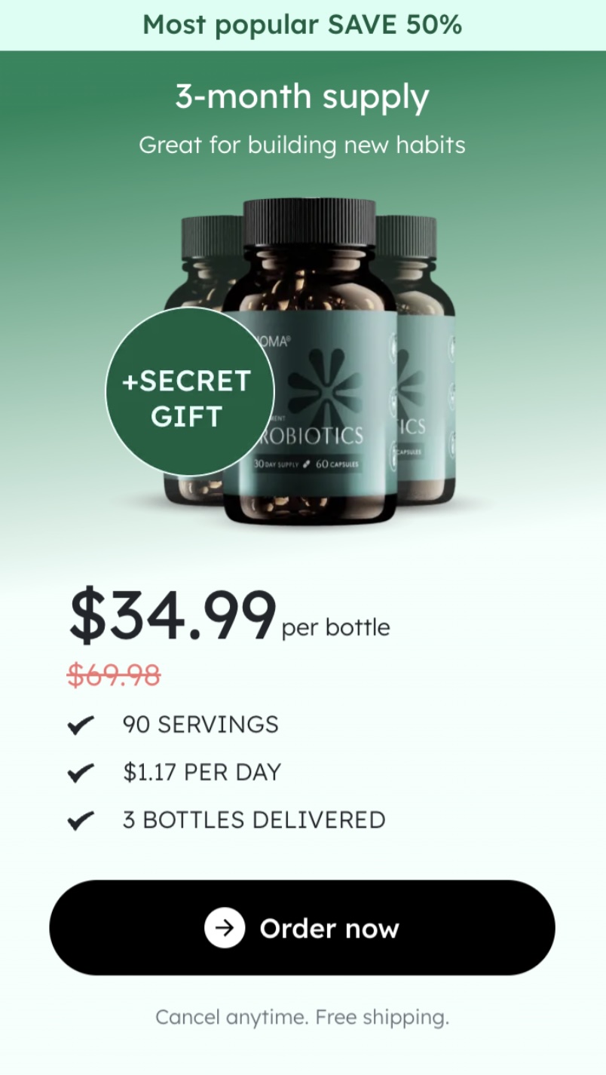Click the 3 BOTTLES DELIVERED text
The image size is (606, 1075).
coord(254,819)
